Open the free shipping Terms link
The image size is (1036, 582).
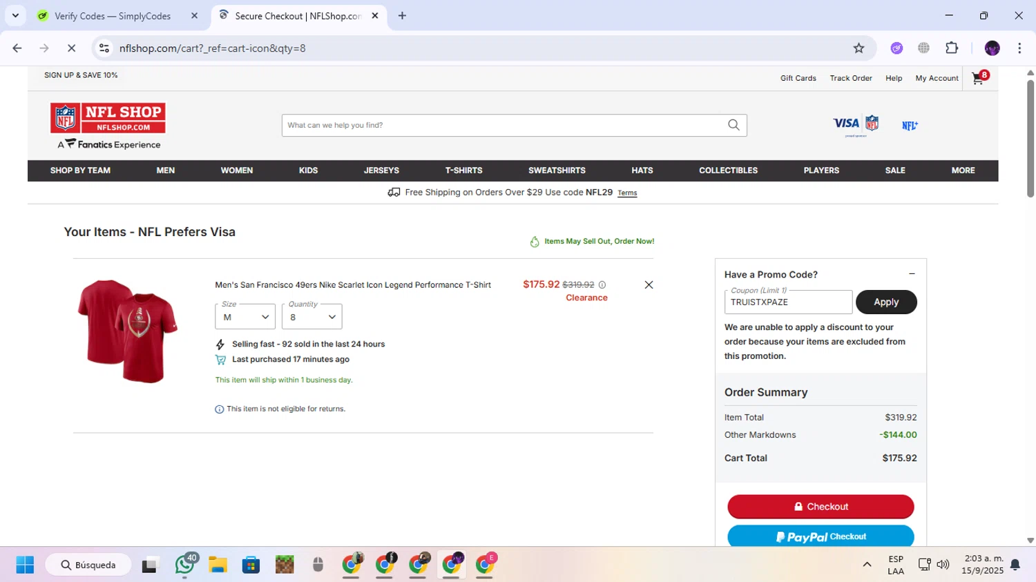pos(627,193)
